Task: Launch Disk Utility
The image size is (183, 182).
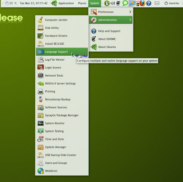Action: (x=62, y=28)
